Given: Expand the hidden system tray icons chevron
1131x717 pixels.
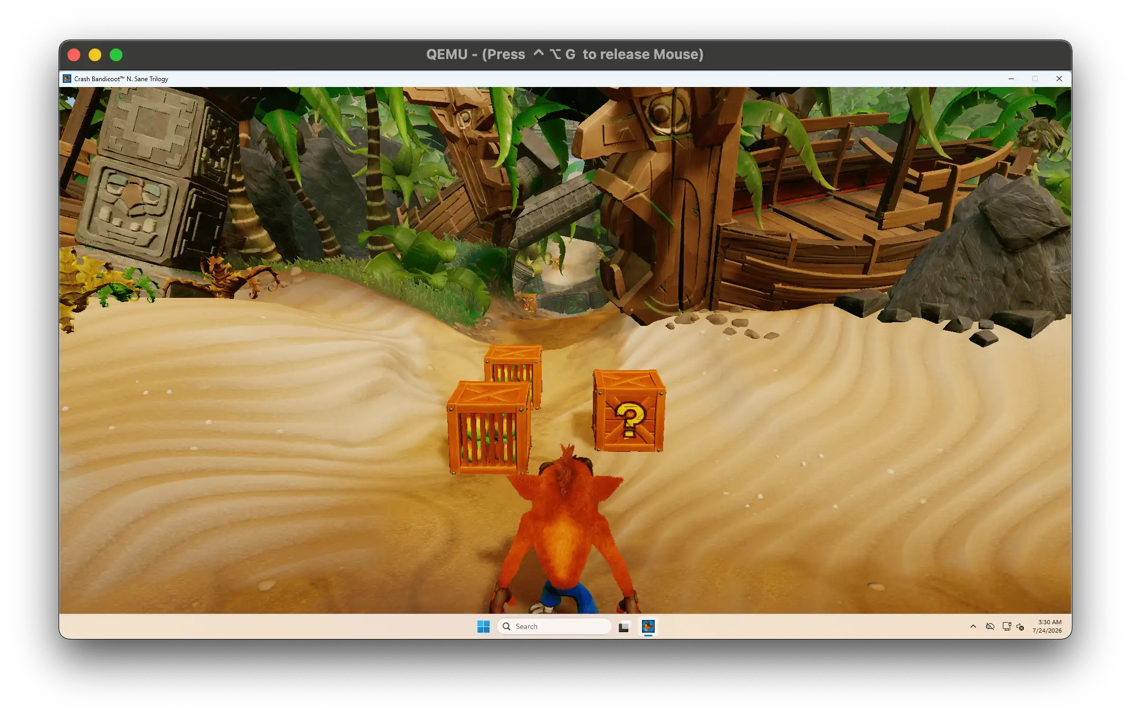Looking at the screenshot, I should 973,626.
